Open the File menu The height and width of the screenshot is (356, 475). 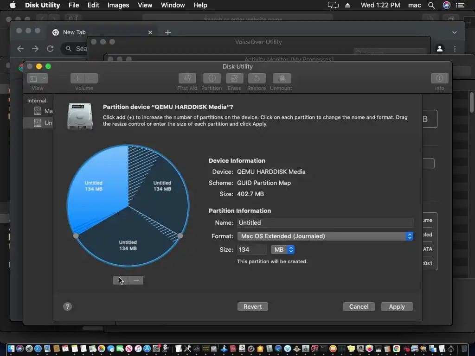pos(74,5)
